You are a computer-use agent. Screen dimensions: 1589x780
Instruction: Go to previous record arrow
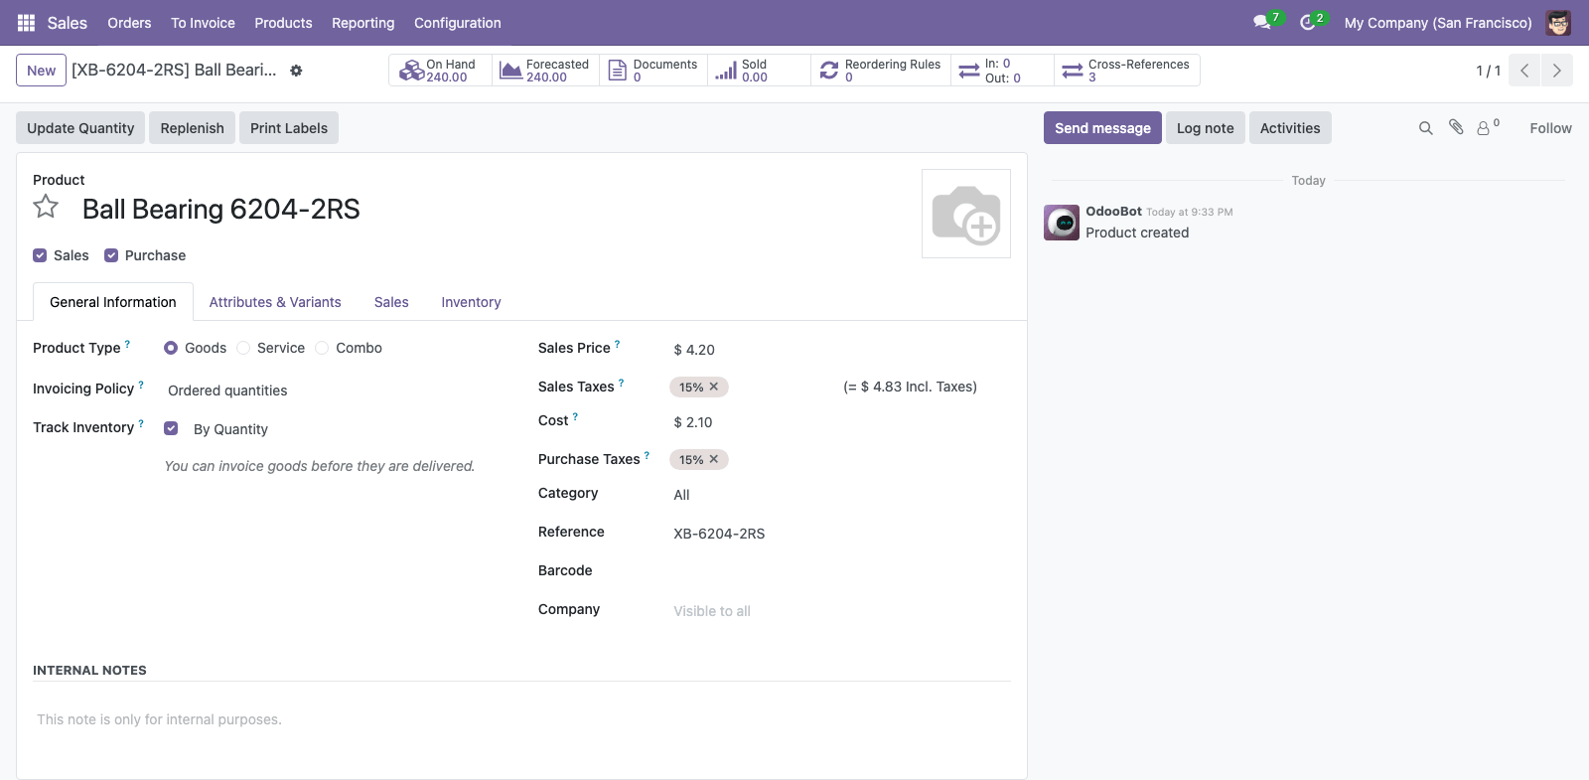click(x=1524, y=71)
